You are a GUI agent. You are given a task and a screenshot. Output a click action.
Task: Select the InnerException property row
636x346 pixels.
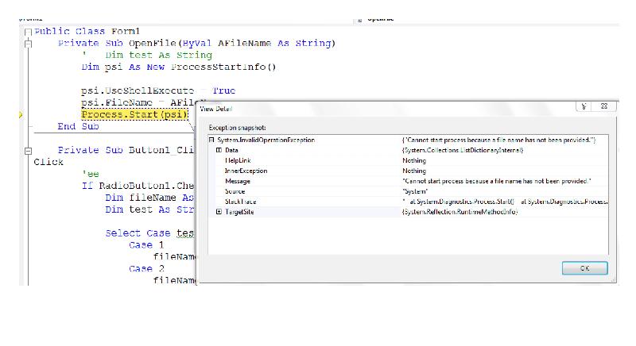click(x=408, y=171)
